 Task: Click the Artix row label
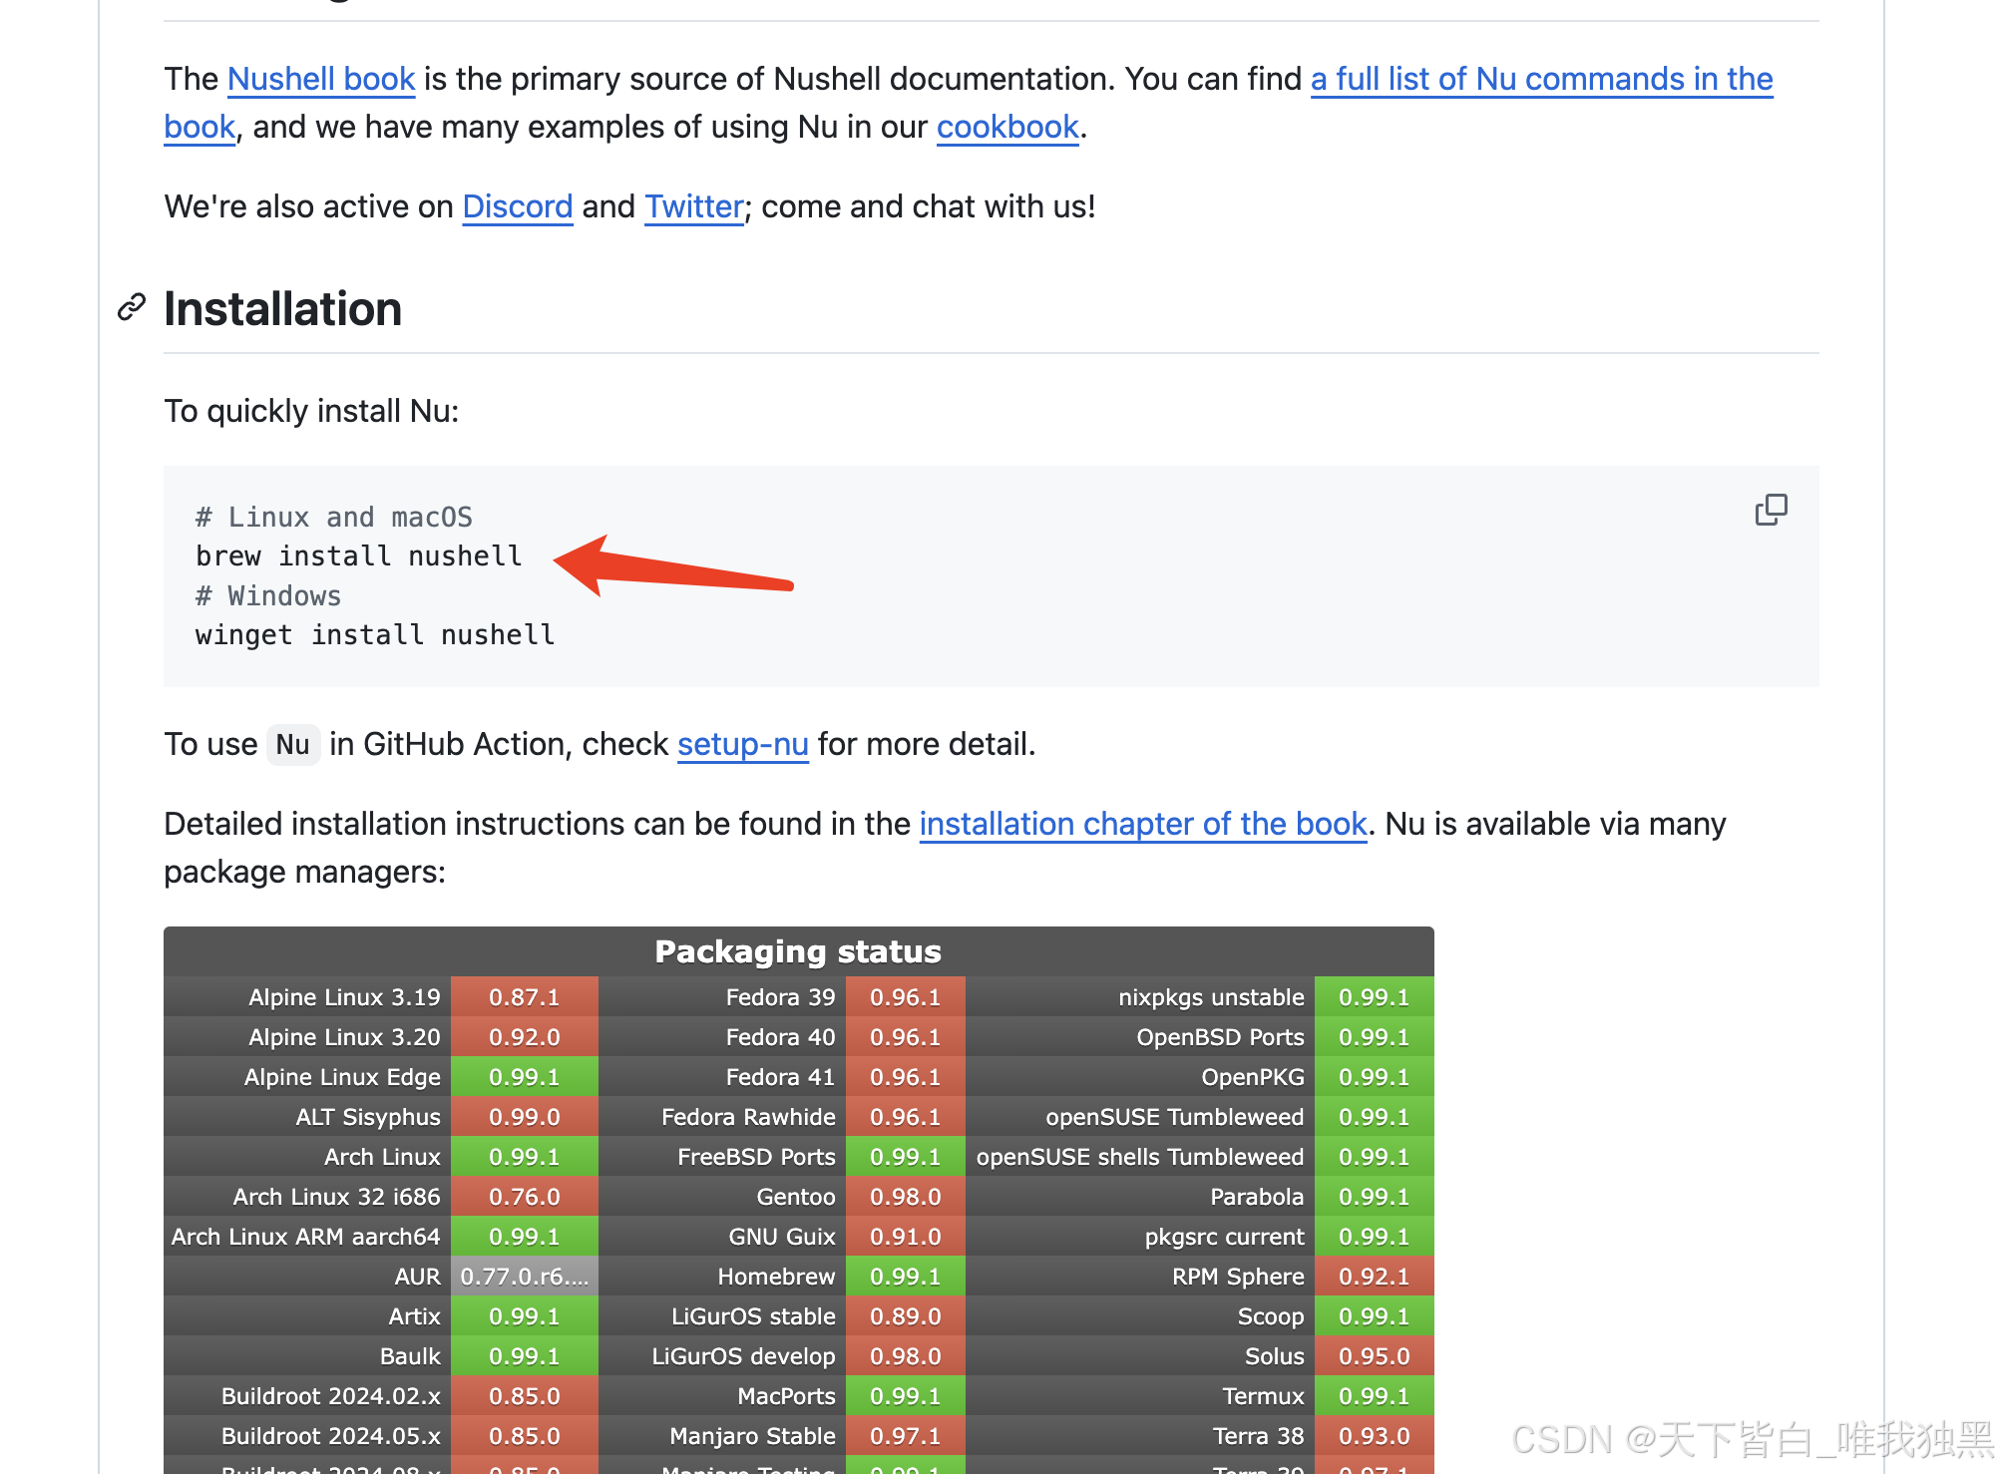pyautogui.click(x=414, y=1316)
